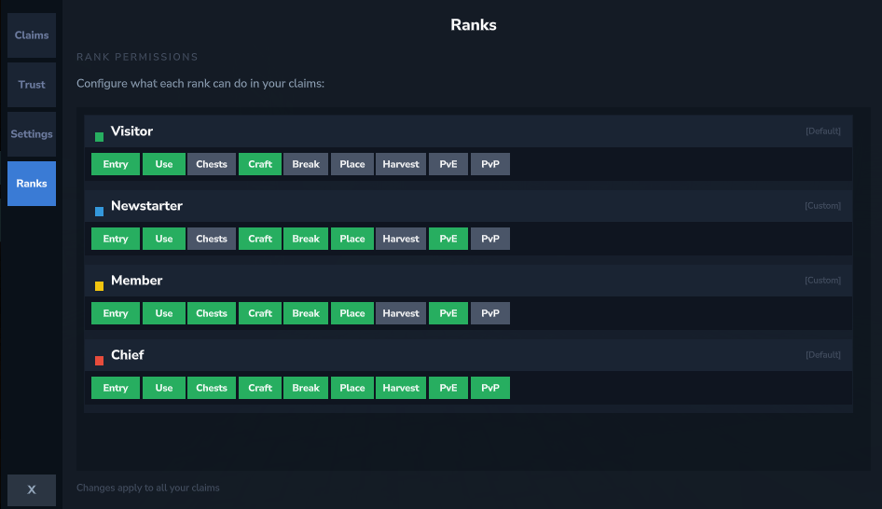Disable Break permission for Member
Viewport: 882px width, 509px height.
306,313
